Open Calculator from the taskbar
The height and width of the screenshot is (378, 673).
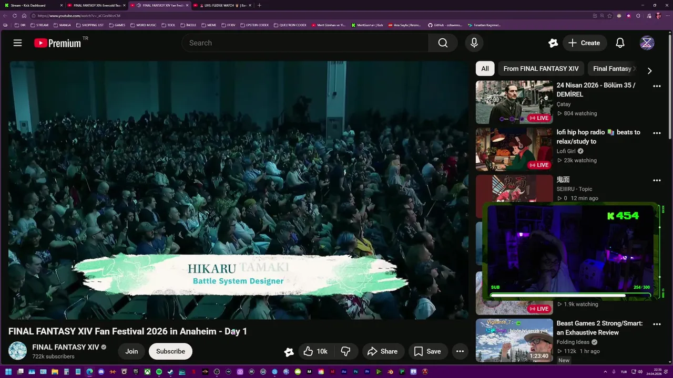point(66,372)
